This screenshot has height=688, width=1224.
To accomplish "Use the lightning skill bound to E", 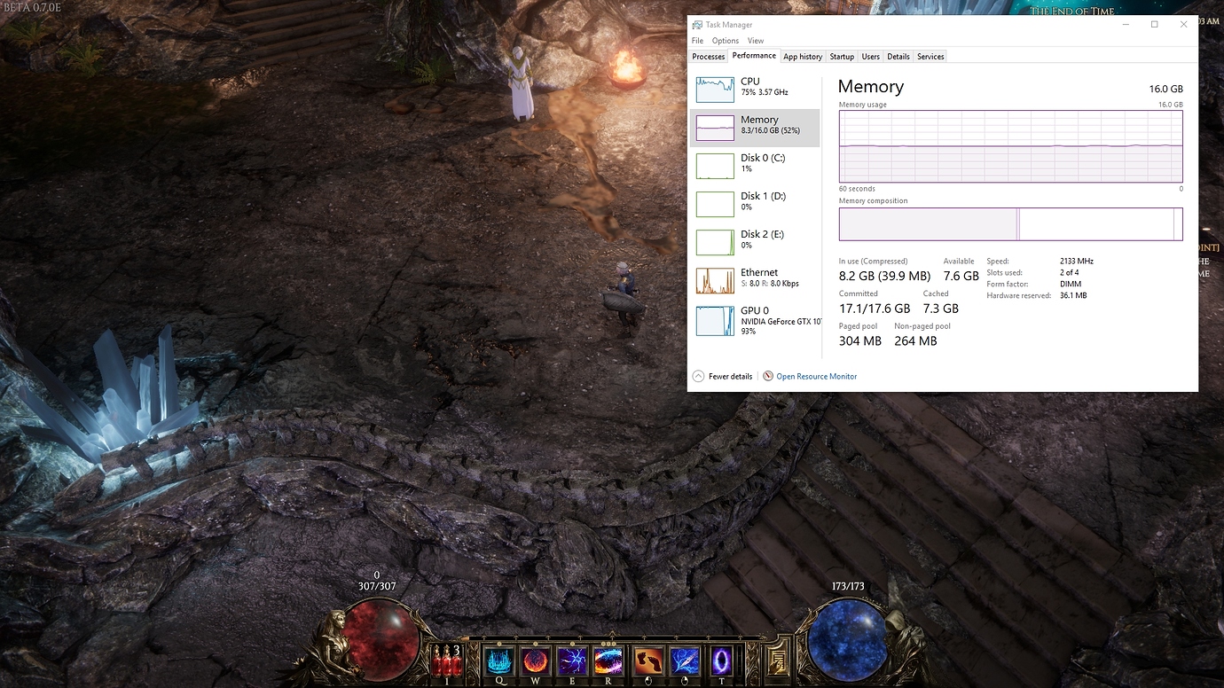I will (572, 661).
